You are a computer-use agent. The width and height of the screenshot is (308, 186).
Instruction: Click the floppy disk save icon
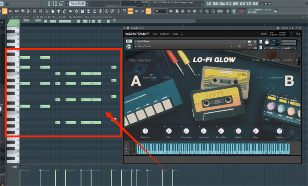click(x=82, y=11)
